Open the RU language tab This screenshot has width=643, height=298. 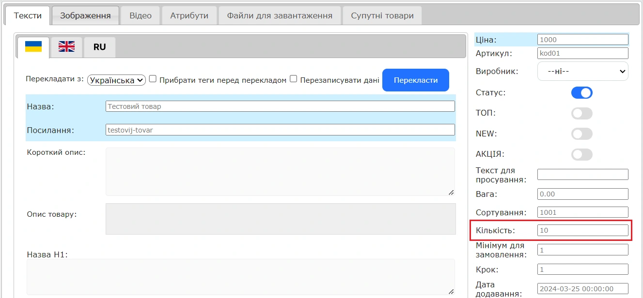[x=100, y=47]
